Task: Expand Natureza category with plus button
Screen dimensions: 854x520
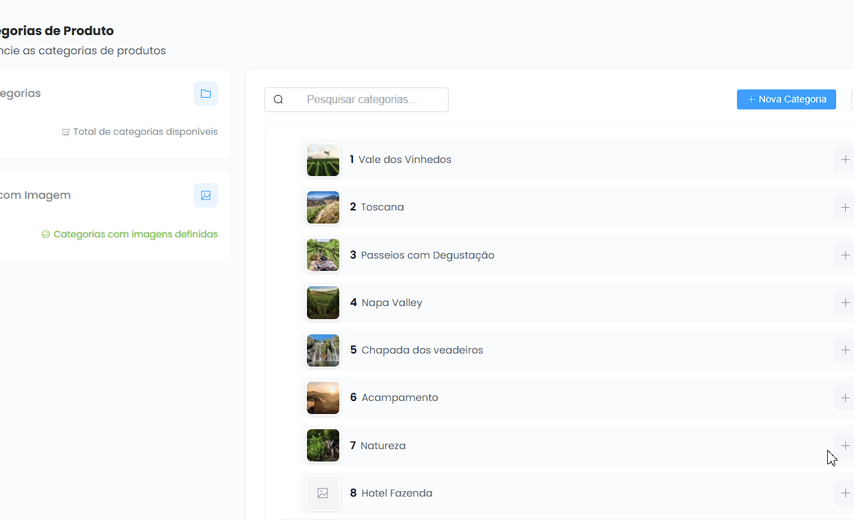Action: click(x=845, y=445)
